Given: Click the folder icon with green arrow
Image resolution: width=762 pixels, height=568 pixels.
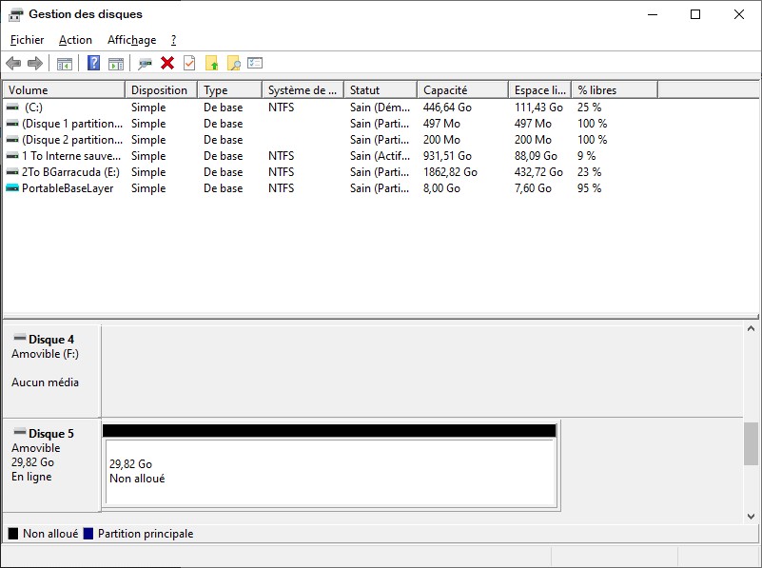Looking at the screenshot, I should 211,64.
